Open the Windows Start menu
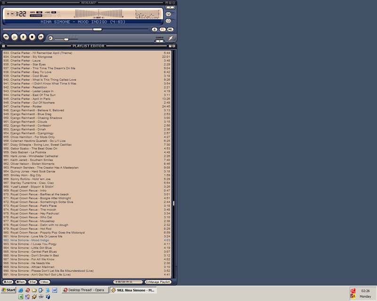Viewport: 377px width, 301px height. 8,290
